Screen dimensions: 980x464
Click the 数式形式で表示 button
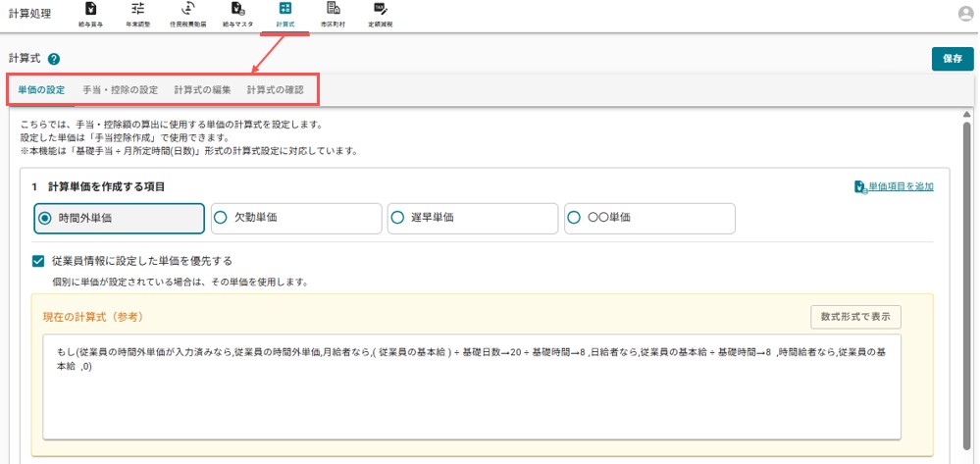pyautogui.click(x=855, y=317)
